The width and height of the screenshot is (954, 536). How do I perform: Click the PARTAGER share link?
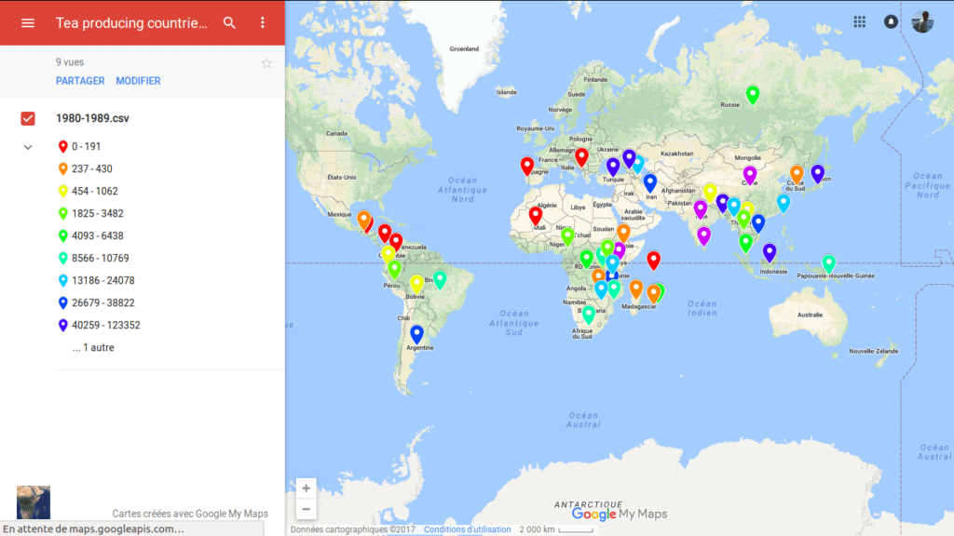(80, 81)
